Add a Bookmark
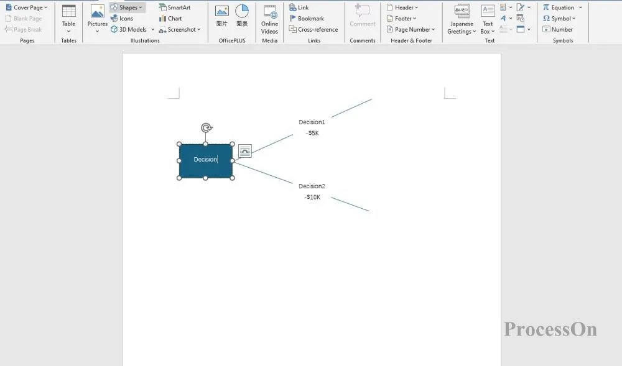This screenshot has height=366, width=622. [x=306, y=18]
